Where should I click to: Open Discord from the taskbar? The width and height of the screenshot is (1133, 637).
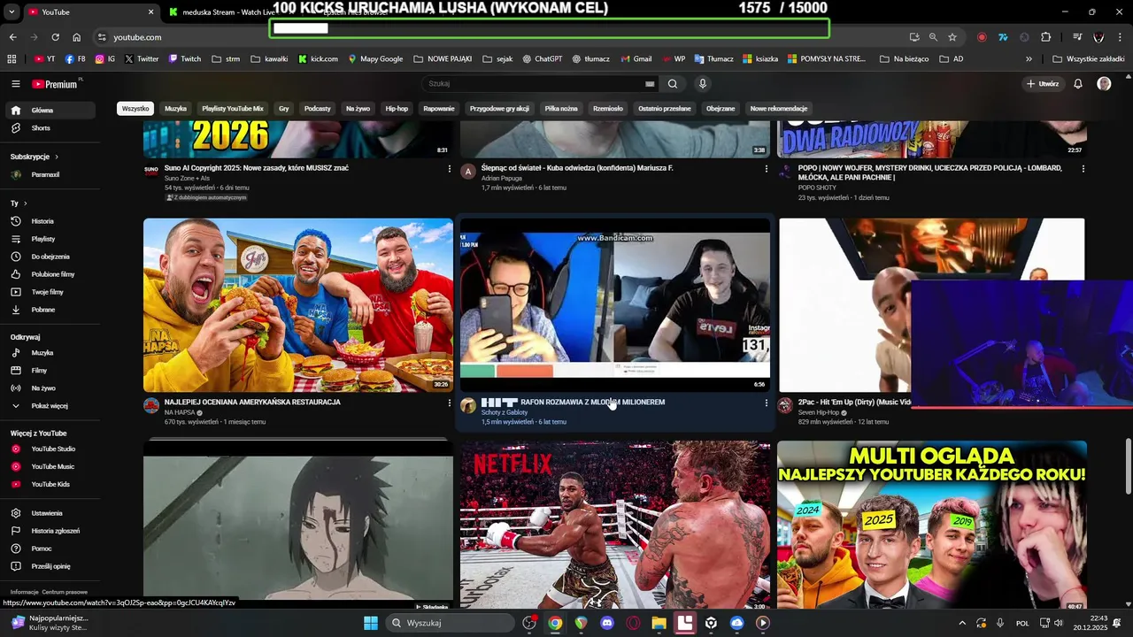(x=606, y=623)
